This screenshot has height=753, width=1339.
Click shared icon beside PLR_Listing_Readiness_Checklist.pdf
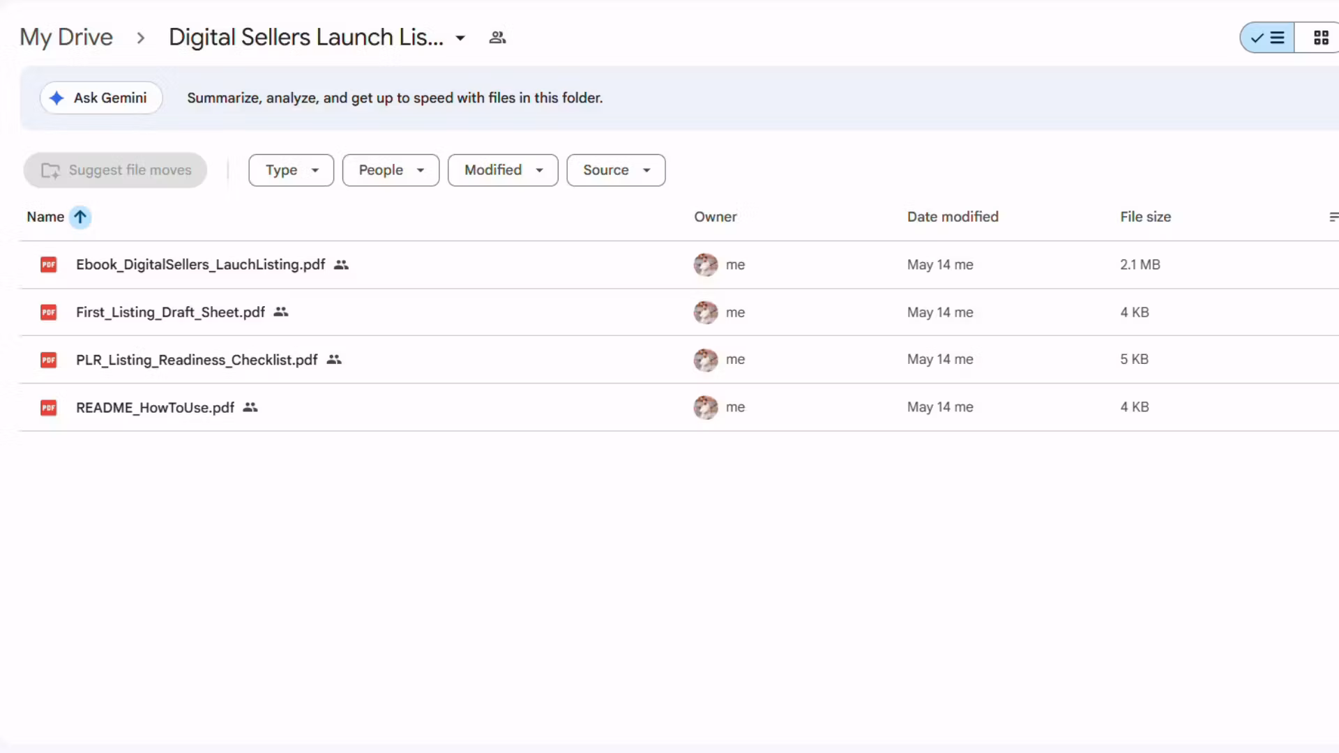[334, 360]
